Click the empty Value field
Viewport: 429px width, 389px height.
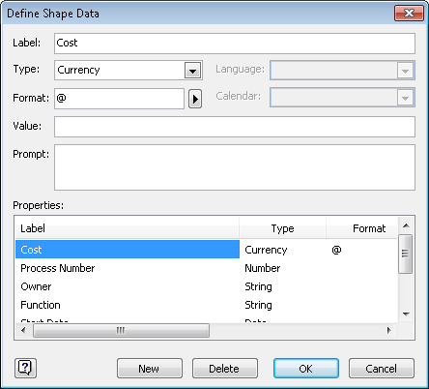click(235, 127)
